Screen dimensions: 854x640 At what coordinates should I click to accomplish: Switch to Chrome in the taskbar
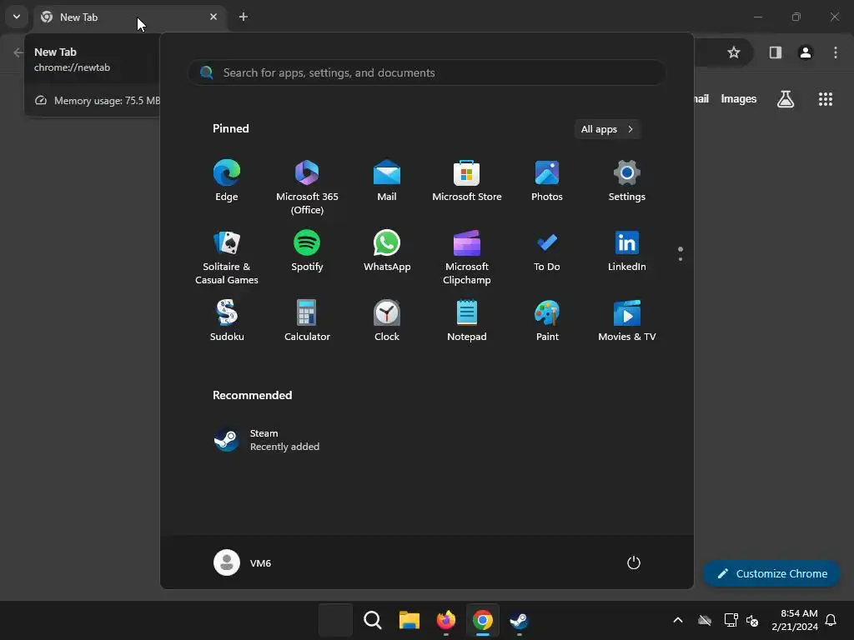pyautogui.click(x=483, y=620)
